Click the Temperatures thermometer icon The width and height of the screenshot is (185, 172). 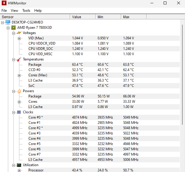tap(19, 59)
